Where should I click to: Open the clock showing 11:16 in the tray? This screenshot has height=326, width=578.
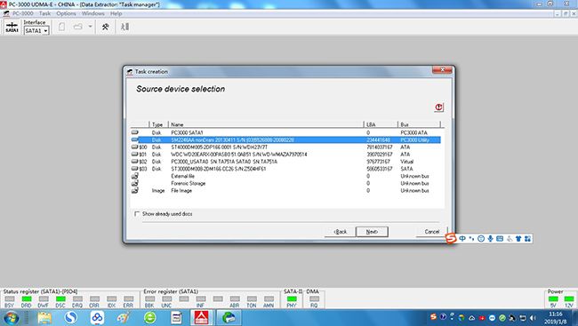point(556,314)
